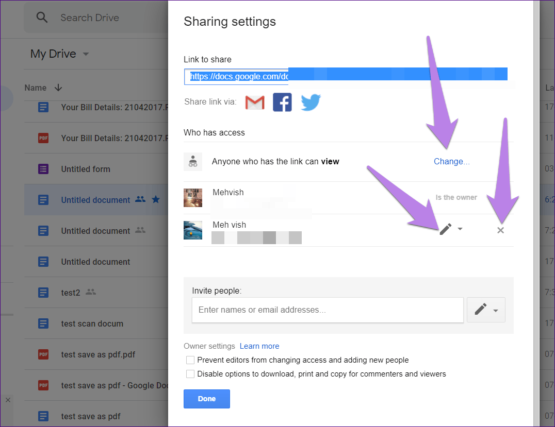
Task: Enable Disable options to download checkbox
Action: [190, 374]
